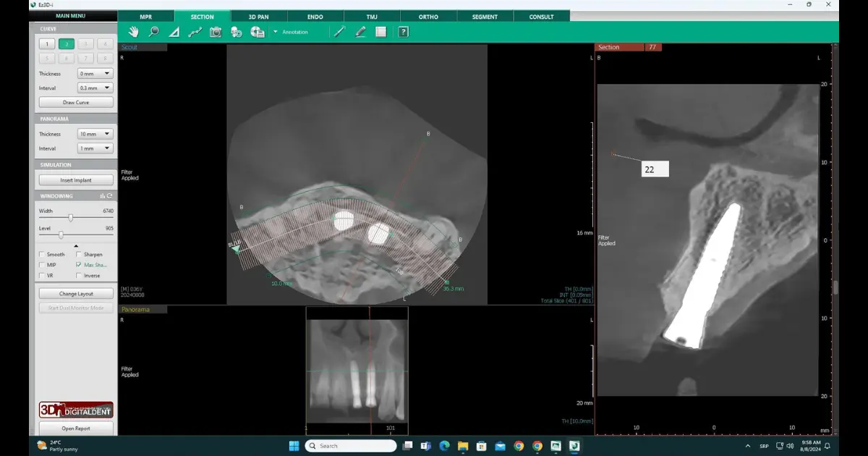Switch to the ENDO tab
Screen dimensions: 868x456
coord(315,17)
